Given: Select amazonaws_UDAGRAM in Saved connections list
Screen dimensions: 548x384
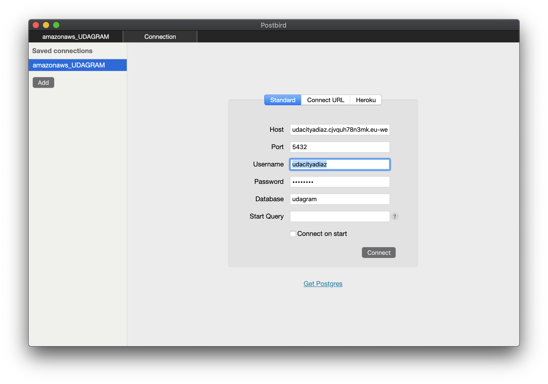Looking at the screenshot, I should click(x=78, y=65).
